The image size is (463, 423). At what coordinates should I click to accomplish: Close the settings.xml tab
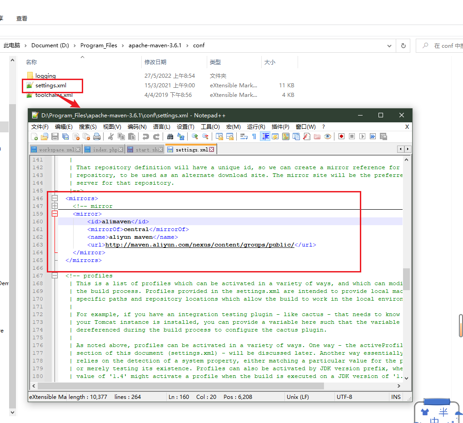pos(212,150)
